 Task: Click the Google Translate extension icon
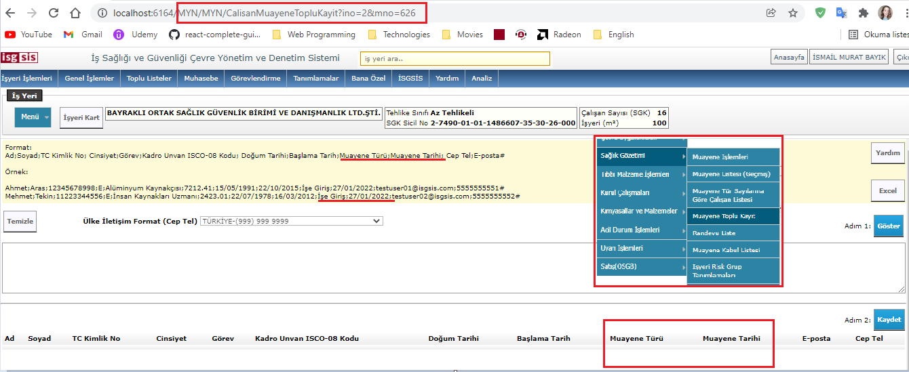coord(842,13)
